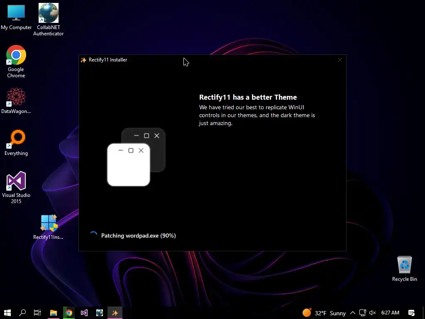
Task: Click the Rectify11 Installer title text
Action: pyautogui.click(x=108, y=60)
